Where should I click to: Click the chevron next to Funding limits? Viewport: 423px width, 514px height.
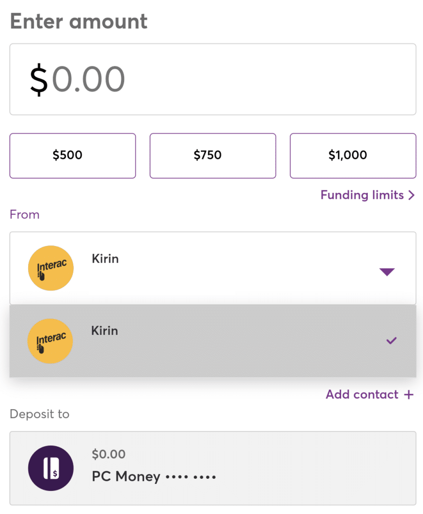coord(411,195)
